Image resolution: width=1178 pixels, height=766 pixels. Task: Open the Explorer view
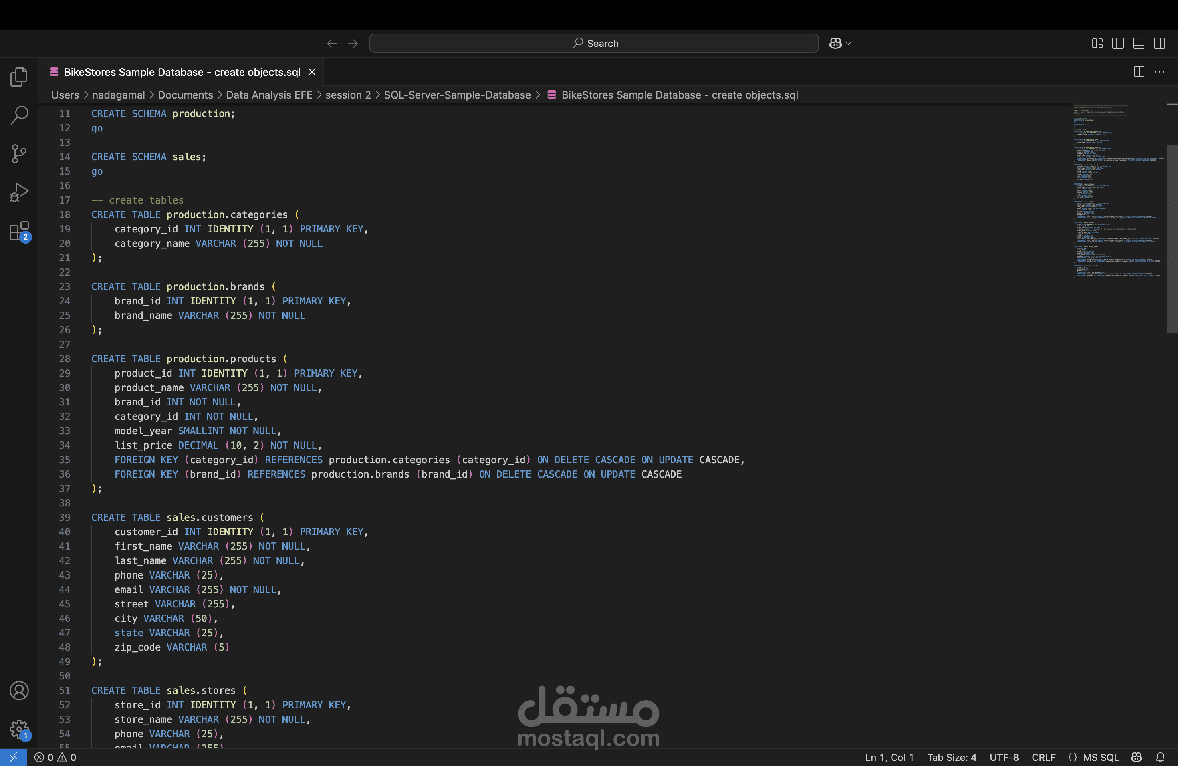[x=19, y=77]
